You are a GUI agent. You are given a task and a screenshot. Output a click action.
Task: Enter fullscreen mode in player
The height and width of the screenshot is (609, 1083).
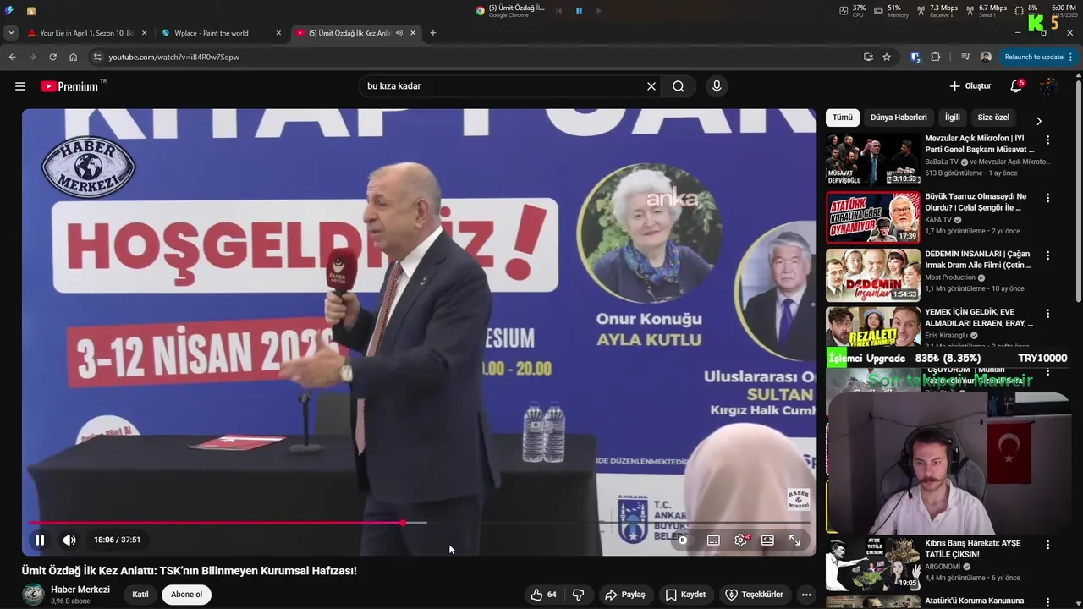(794, 540)
